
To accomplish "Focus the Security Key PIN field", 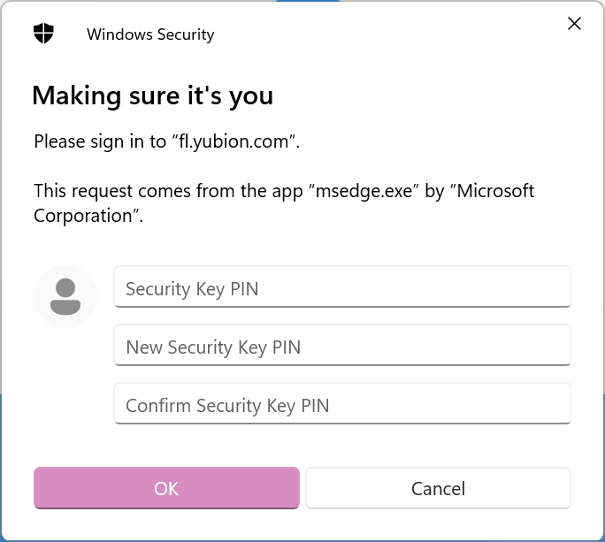I will [342, 286].
